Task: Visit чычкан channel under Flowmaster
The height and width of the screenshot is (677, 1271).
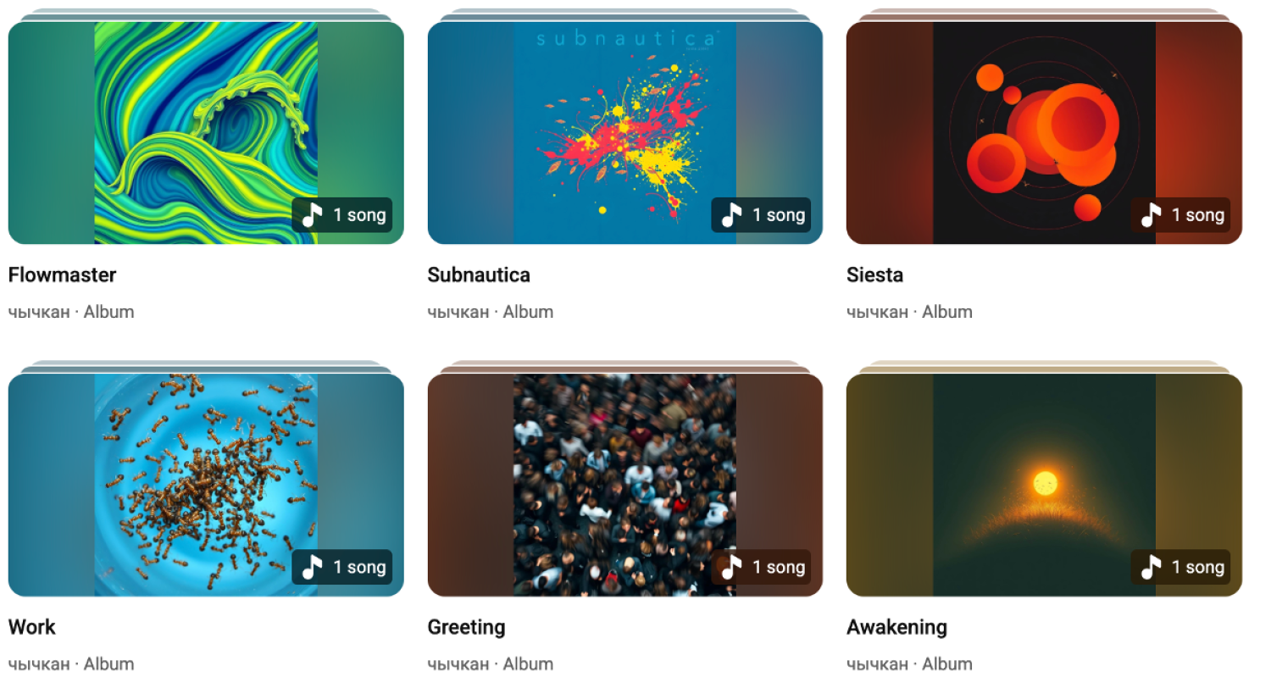Action: click(39, 312)
